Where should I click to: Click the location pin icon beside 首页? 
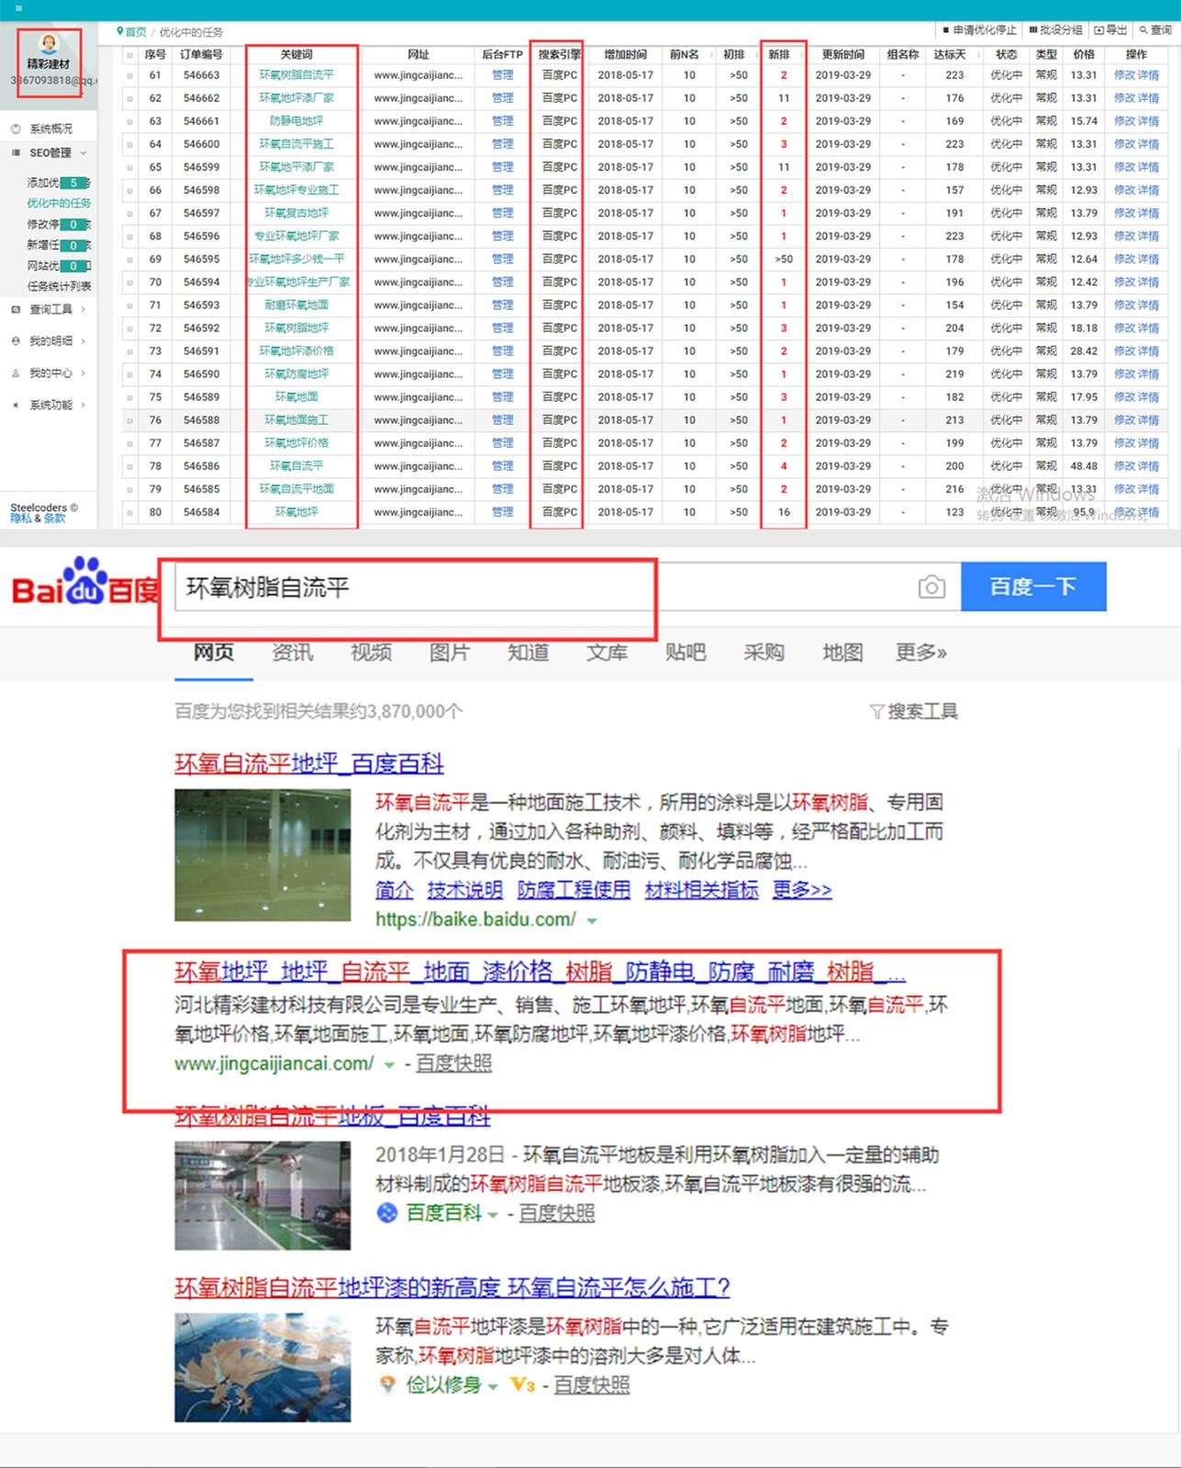[x=119, y=31]
